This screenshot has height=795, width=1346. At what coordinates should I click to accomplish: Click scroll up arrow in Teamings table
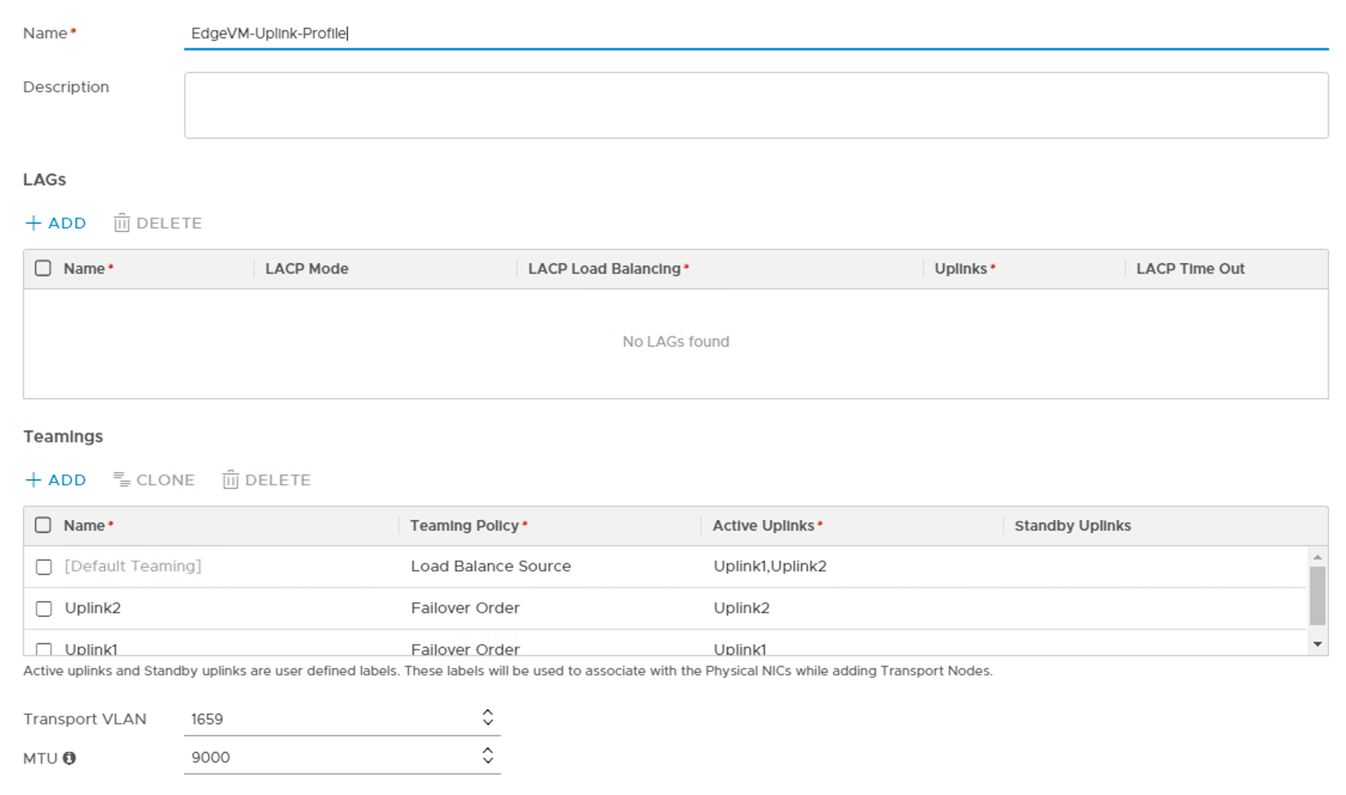pos(1317,557)
